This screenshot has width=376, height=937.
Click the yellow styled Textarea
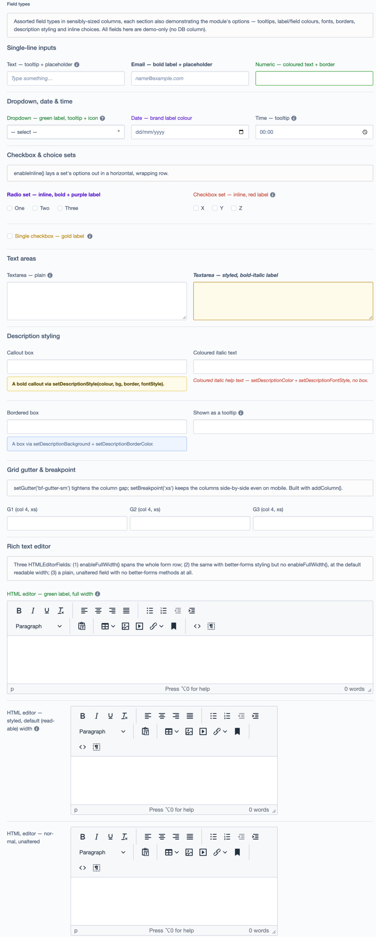(283, 301)
